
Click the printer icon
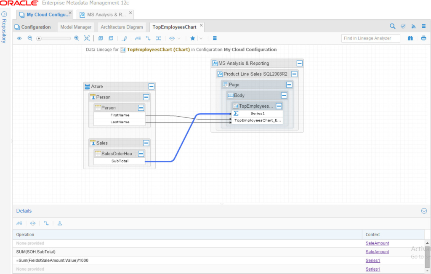pos(423,38)
